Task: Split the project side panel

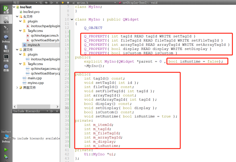Action: pyautogui.click(x=51, y=3)
